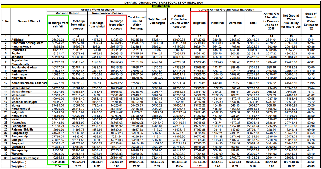
Task: Select the 'Mulug' district name
Action: click(16, 105)
